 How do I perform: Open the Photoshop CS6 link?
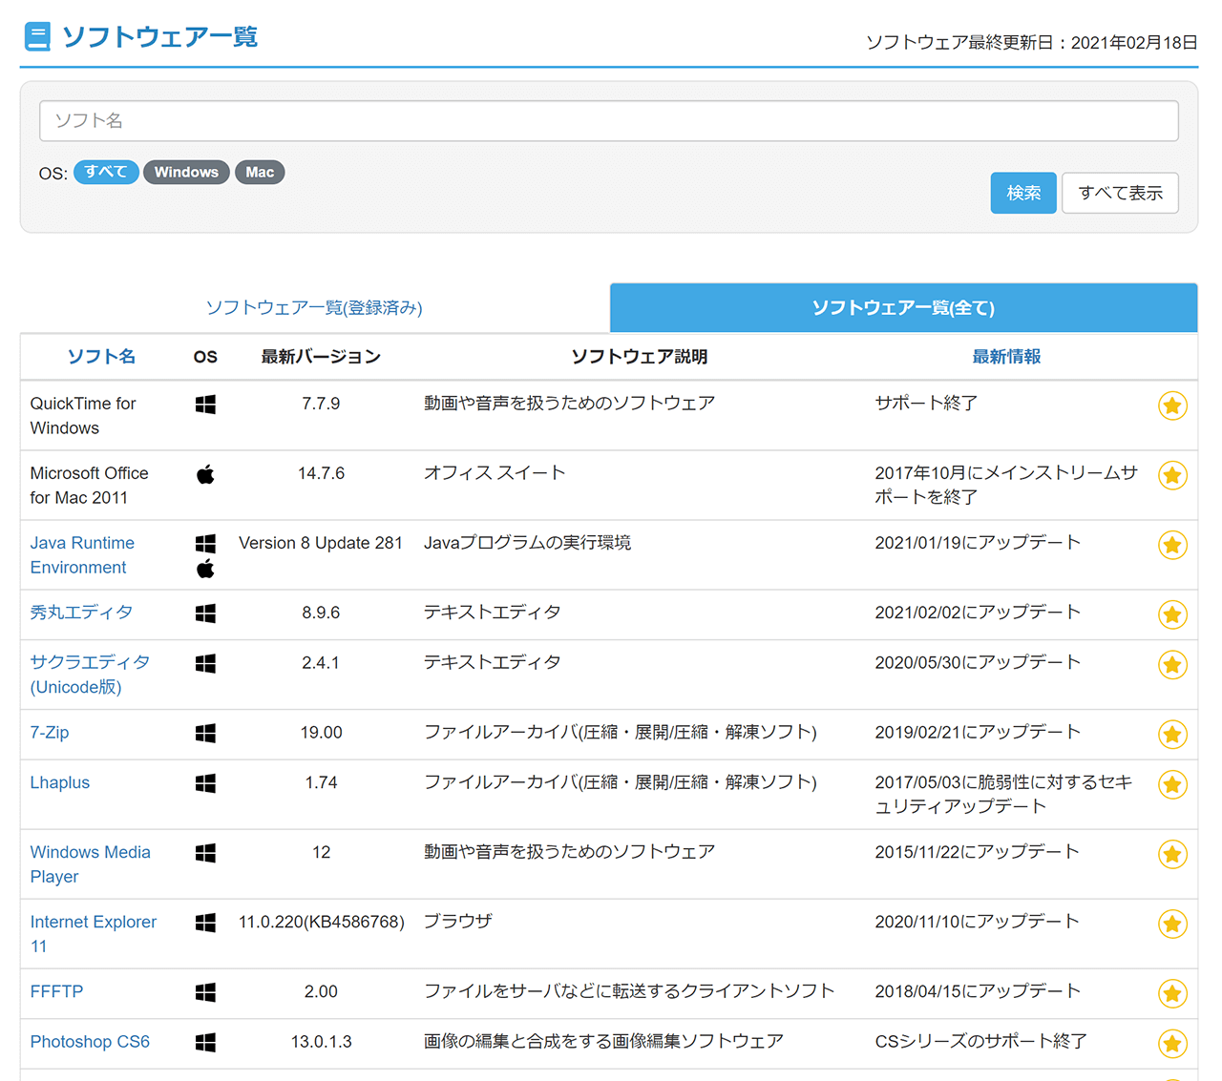90,1042
